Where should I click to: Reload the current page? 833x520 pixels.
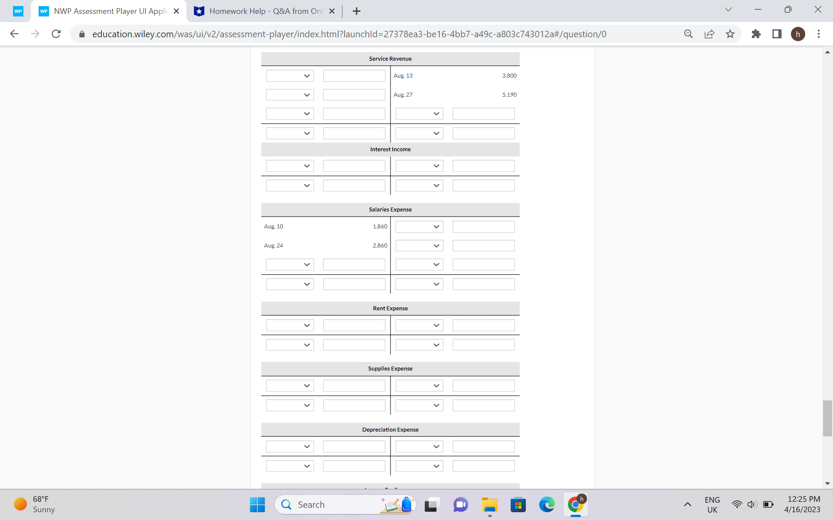pyautogui.click(x=56, y=34)
